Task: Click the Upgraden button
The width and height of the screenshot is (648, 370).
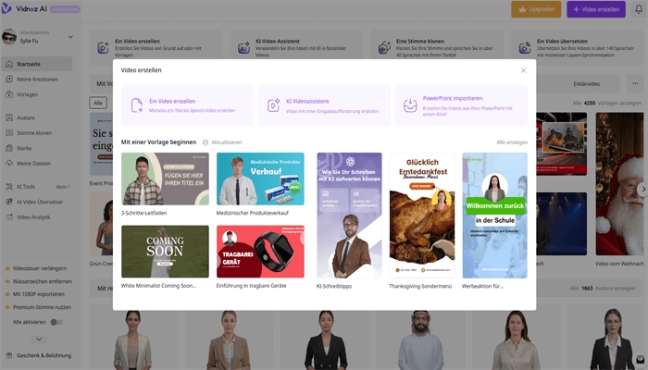Action: [x=536, y=9]
